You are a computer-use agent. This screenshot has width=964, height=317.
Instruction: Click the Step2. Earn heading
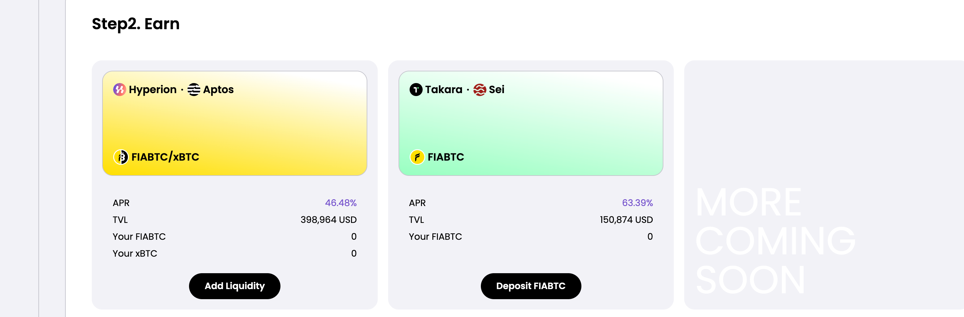135,24
